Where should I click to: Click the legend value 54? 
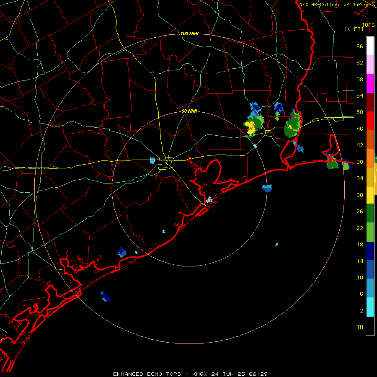[x=360, y=96]
